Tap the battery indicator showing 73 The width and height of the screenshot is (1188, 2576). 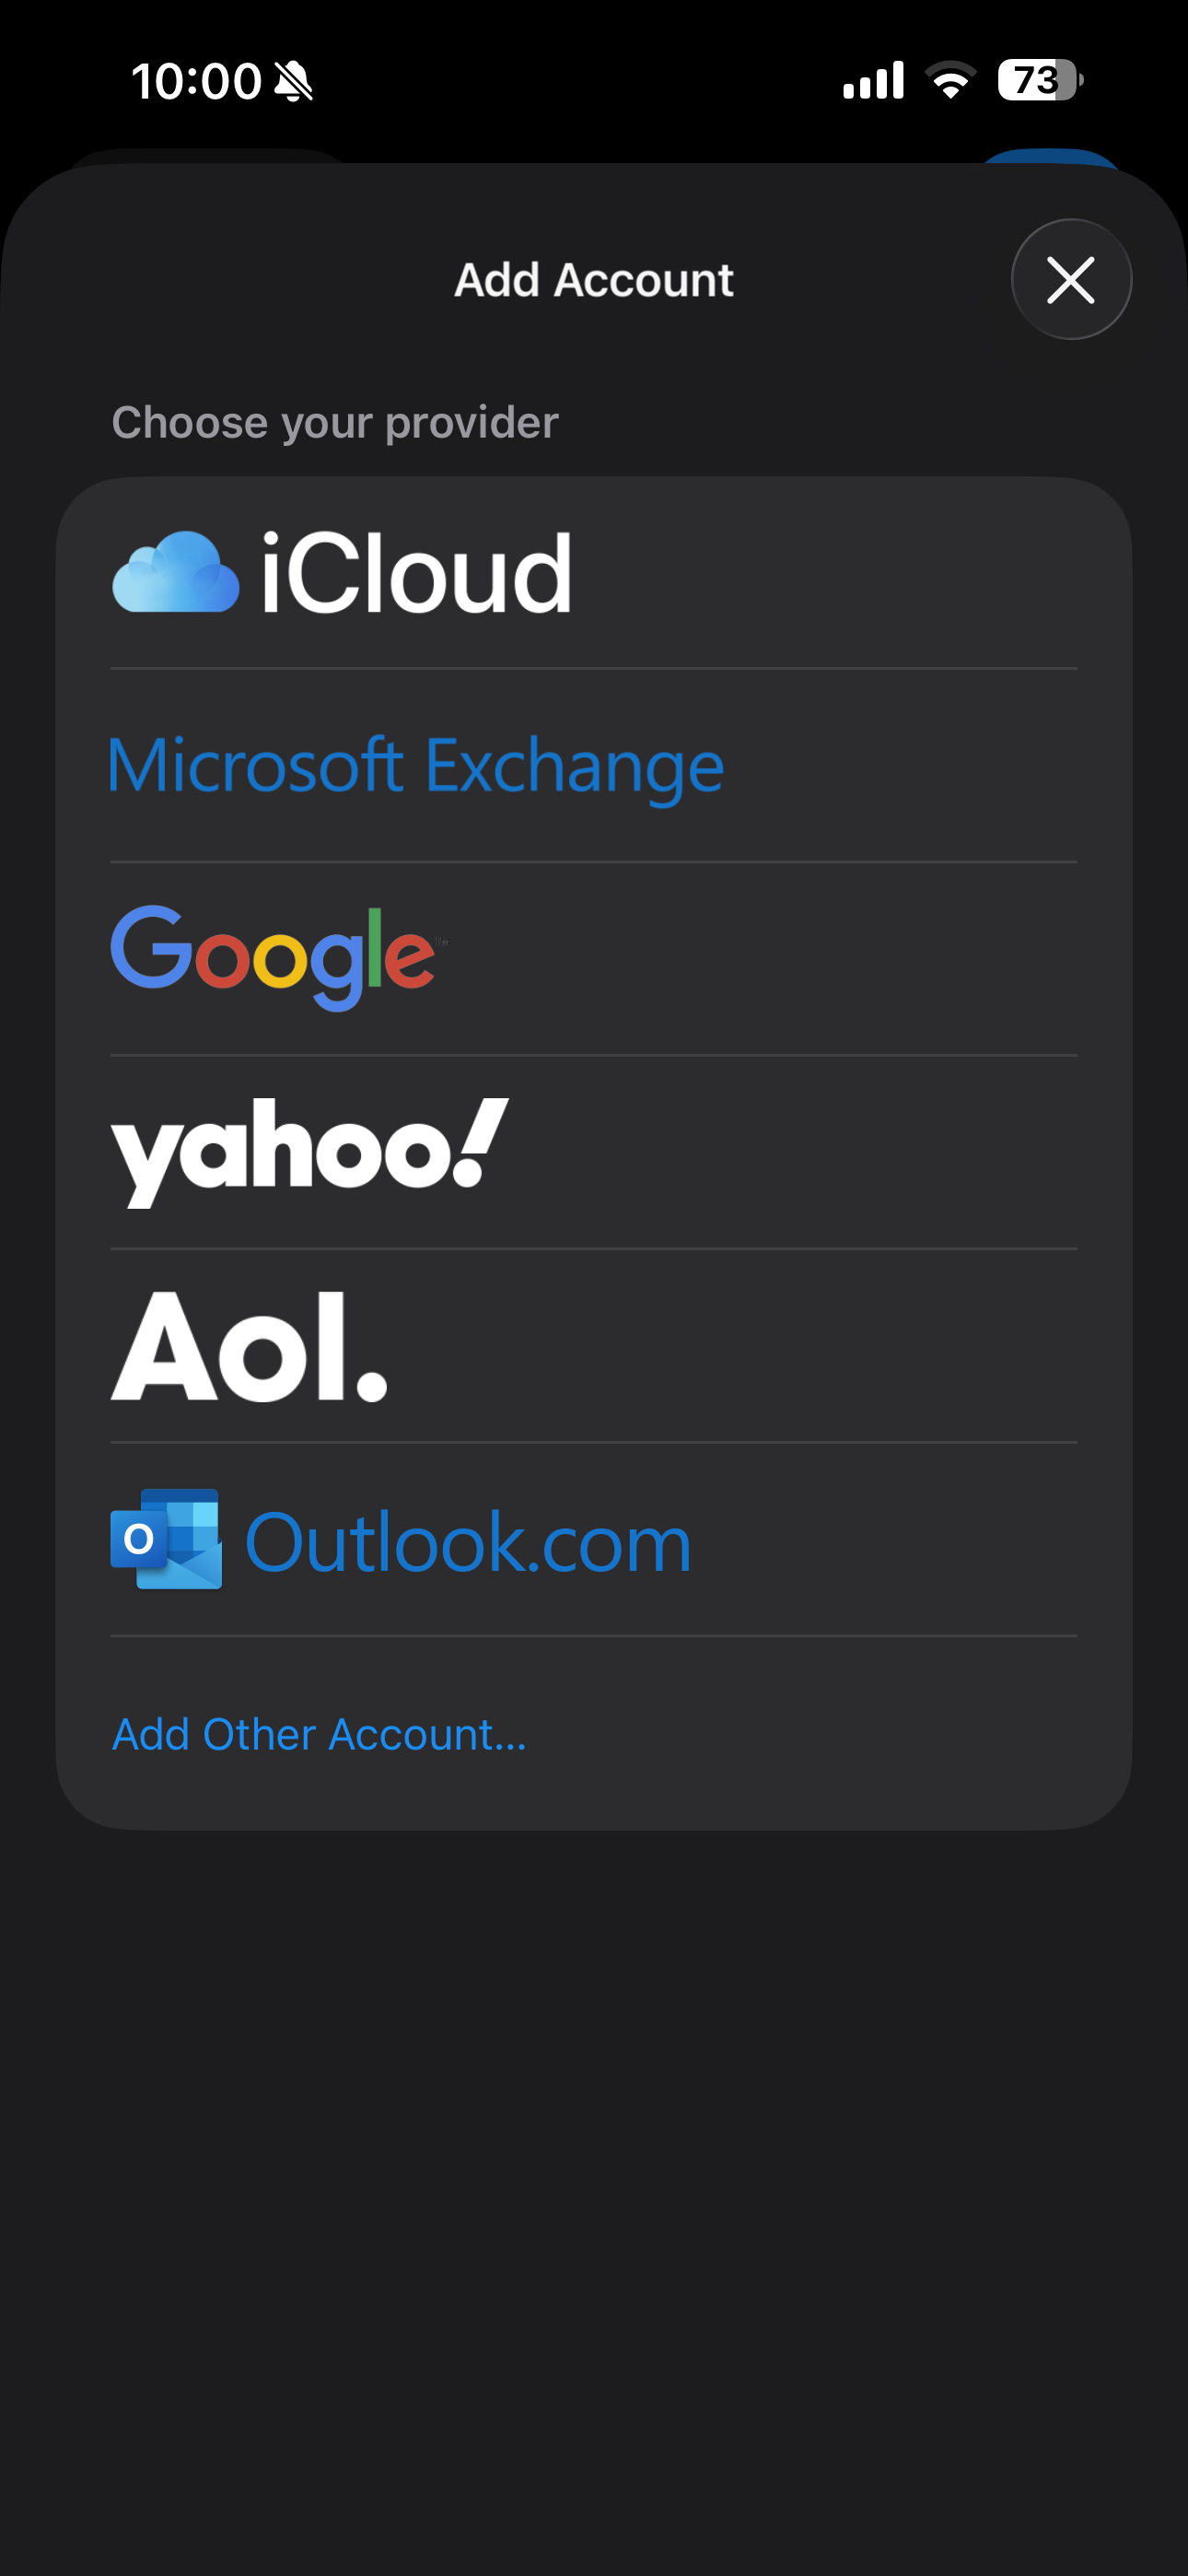(x=1035, y=79)
